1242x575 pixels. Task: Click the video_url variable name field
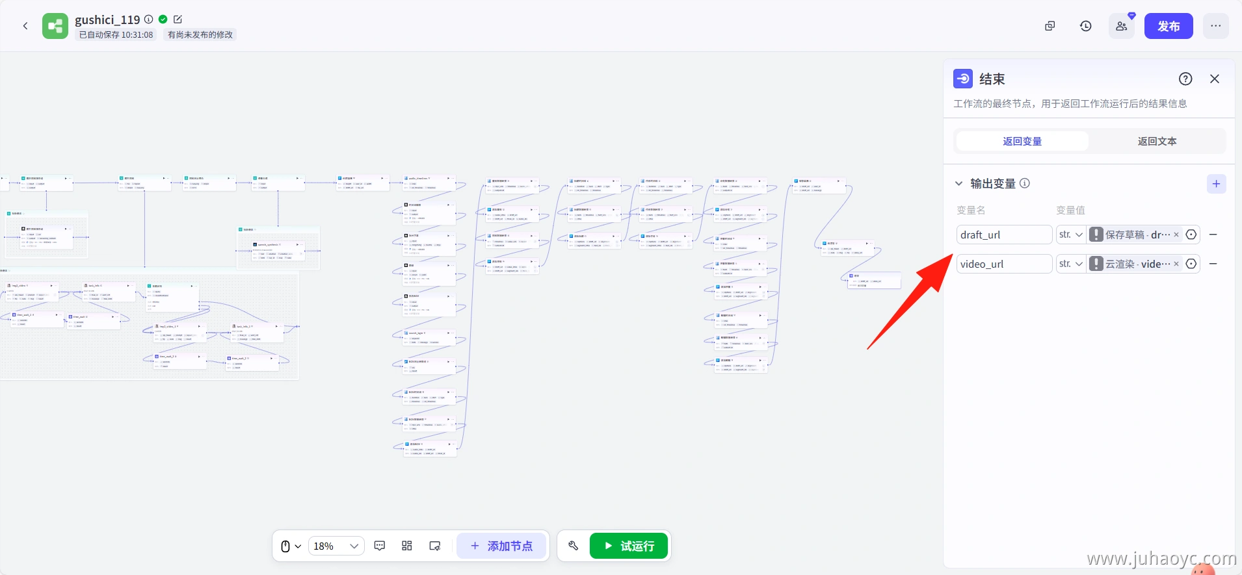(x=1003, y=264)
